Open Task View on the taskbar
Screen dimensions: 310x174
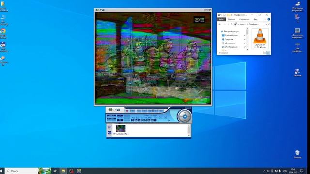click(55, 171)
